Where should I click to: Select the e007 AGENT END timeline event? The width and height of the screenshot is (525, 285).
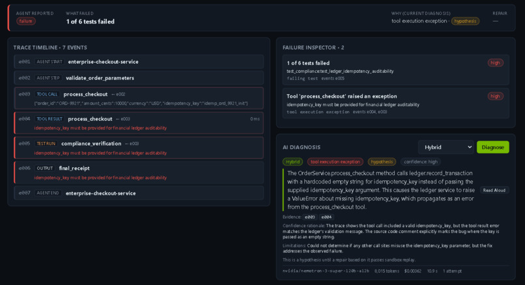pyautogui.click(x=139, y=193)
